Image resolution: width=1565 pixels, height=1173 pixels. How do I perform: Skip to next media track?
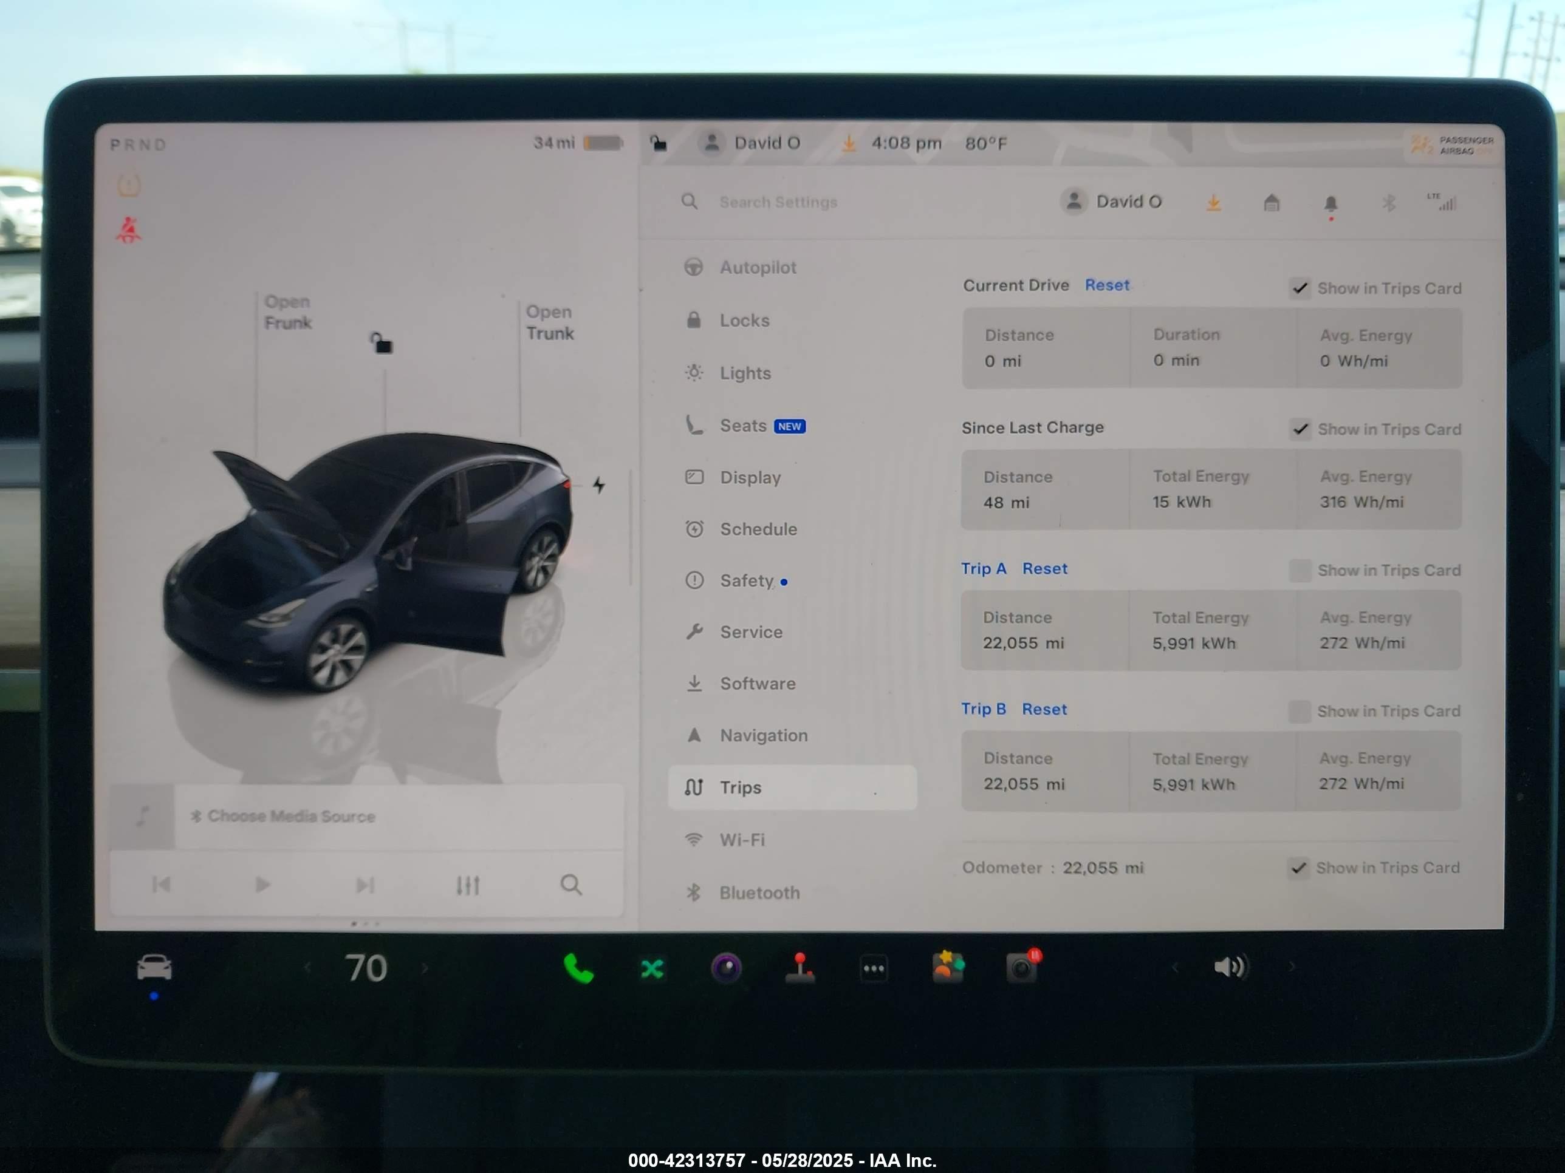pos(365,885)
